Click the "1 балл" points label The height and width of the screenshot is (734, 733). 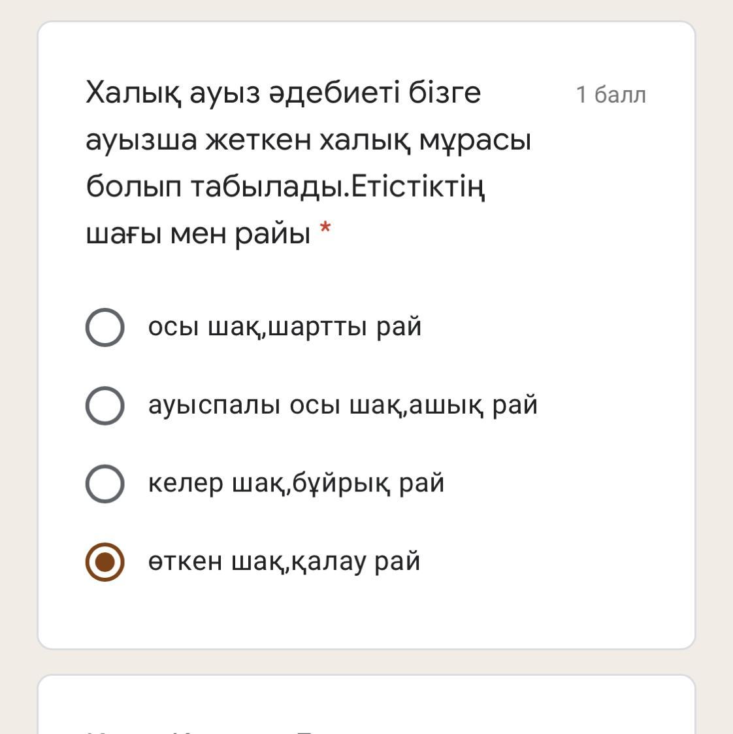(x=611, y=95)
